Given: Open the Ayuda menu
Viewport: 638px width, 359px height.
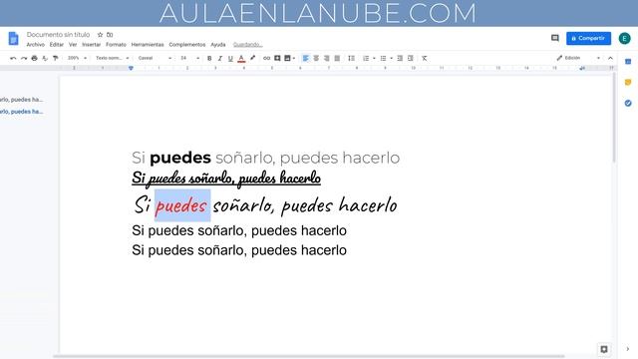Looking at the screenshot, I should [x=218, y=44].
